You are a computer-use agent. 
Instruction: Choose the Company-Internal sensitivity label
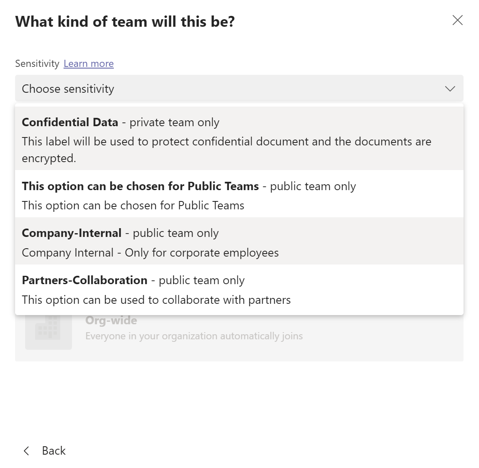pos(72,233)
